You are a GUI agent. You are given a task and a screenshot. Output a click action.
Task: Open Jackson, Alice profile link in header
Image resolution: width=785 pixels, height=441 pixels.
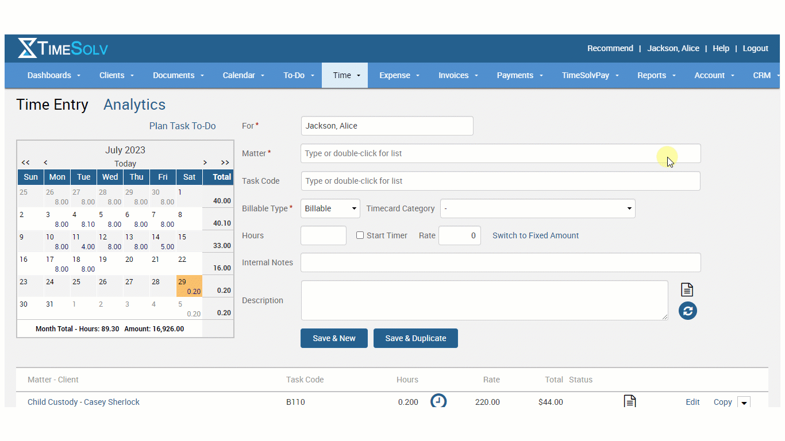673,48
